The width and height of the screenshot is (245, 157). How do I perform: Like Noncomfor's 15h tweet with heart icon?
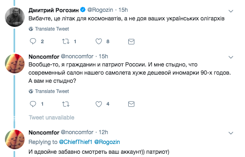[99, 104]
